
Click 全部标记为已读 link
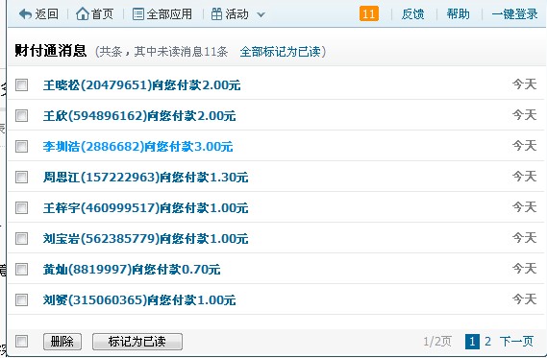[280, 52]
